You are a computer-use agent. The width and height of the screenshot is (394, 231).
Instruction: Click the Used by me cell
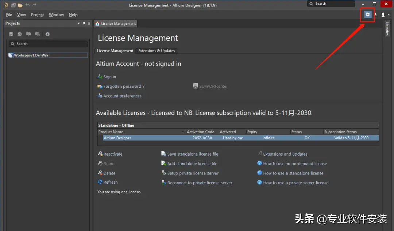point(233,138)
